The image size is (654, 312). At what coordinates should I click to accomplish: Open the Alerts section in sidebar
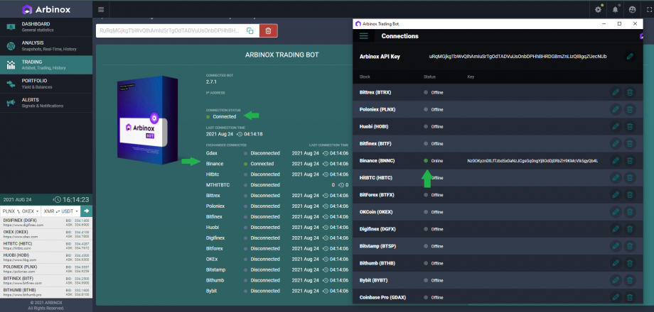46,103
